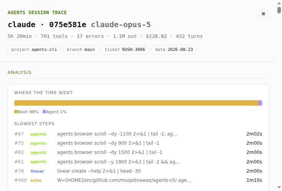The height and width of the screenshot is (191, 282).
Task: Open the #460 echo step
Action: (138, 180)
